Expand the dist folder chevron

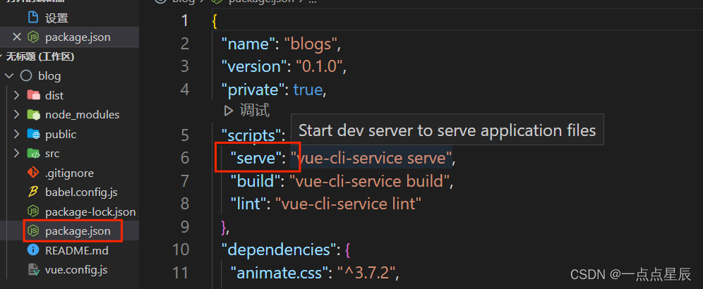(x=17, y=95)
